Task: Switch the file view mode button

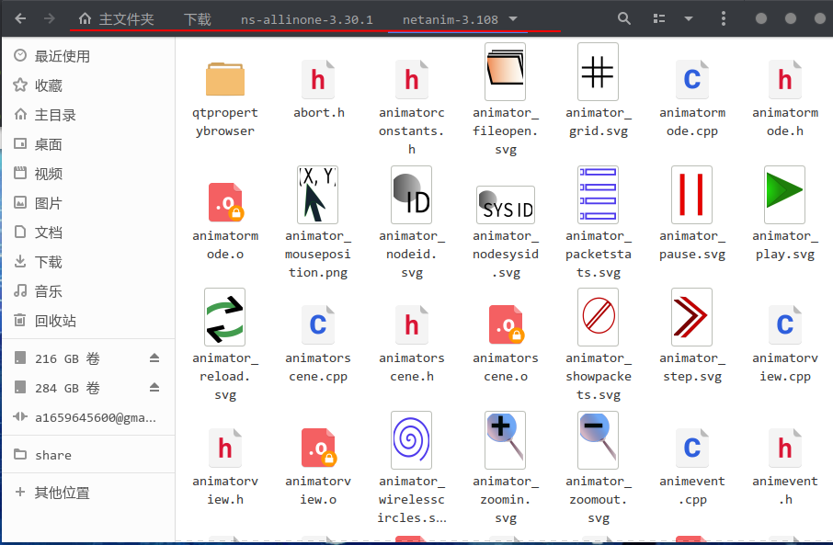Action: click(x=658, y=17)
